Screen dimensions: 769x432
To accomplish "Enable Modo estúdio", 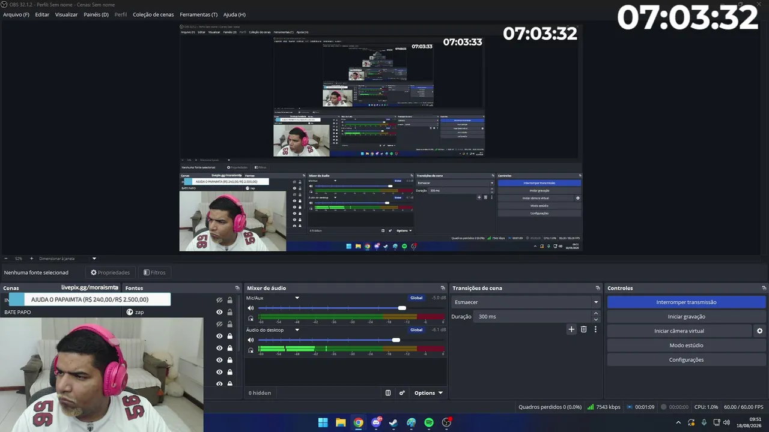I will click(686, 345).
